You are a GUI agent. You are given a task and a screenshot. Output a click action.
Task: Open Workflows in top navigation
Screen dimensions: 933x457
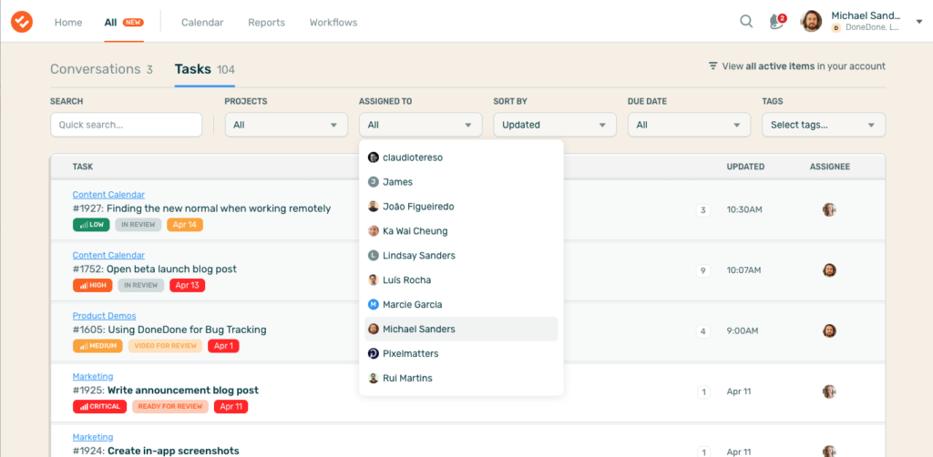333,23
